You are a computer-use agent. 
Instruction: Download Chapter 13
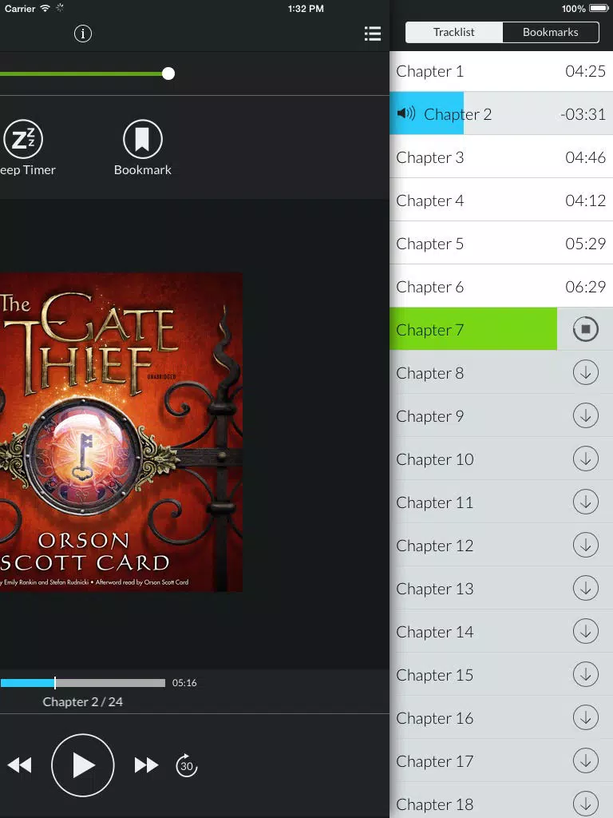pyautogui.click(x=585, y=589)
